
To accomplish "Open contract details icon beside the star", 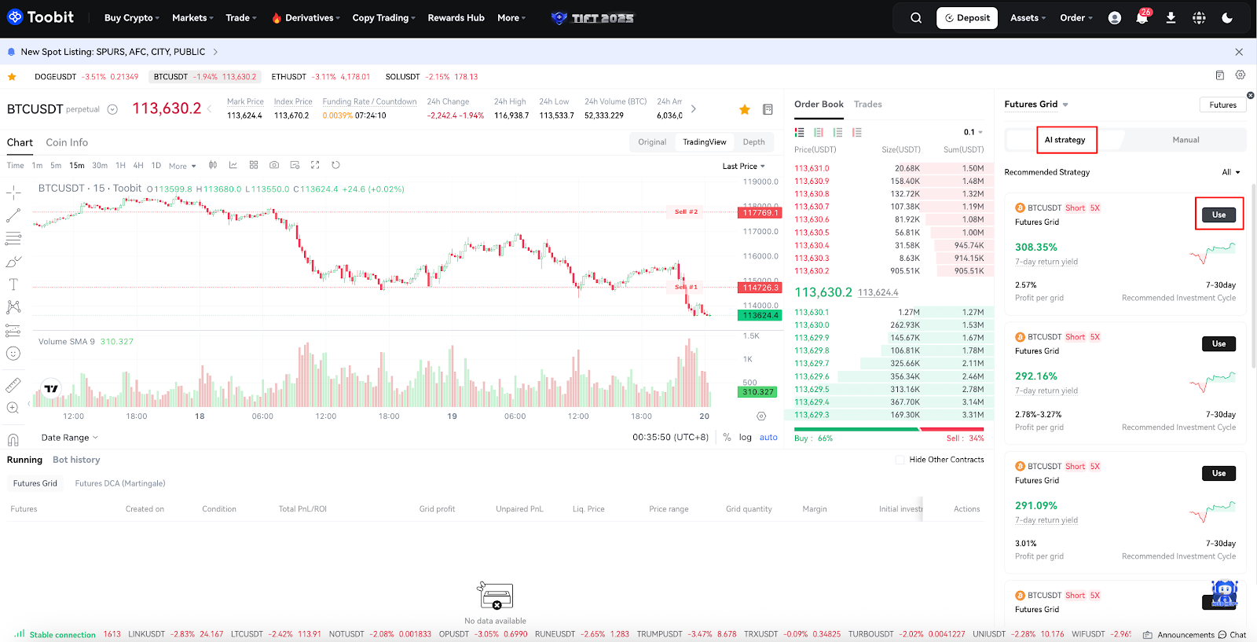I will (x=768, y=109).
